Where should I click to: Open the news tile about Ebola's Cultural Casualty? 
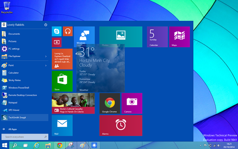point(73,104)
